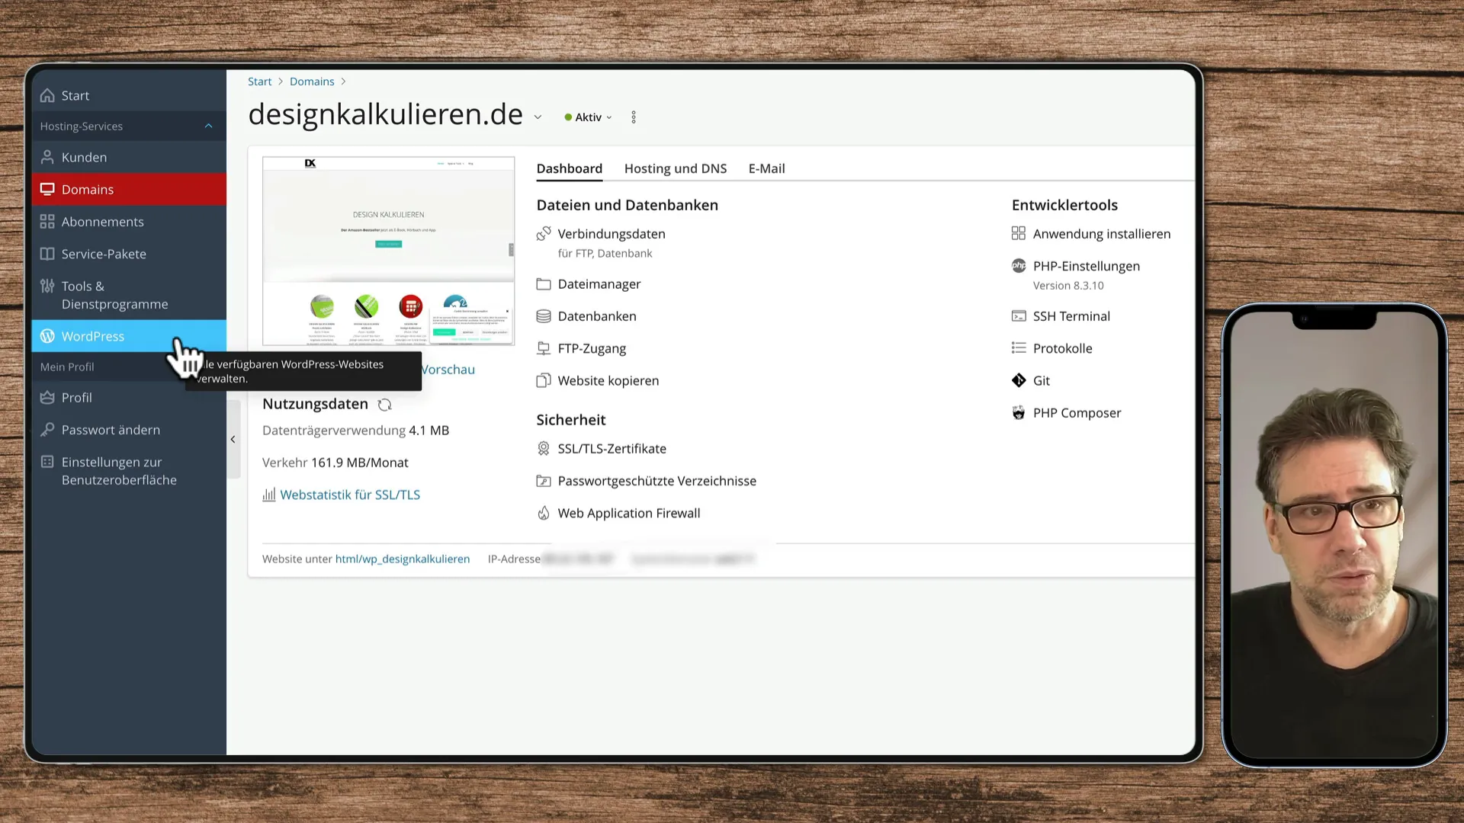This screenshot has width=1464, height=823.
Task: Open the Aktiv status dropdown
Action: click(608, 117)
